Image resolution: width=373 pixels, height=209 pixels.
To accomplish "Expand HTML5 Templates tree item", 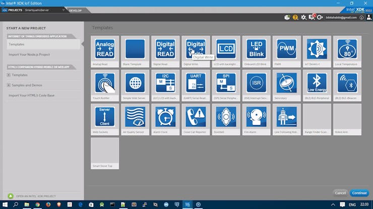I will pos(9,75).
